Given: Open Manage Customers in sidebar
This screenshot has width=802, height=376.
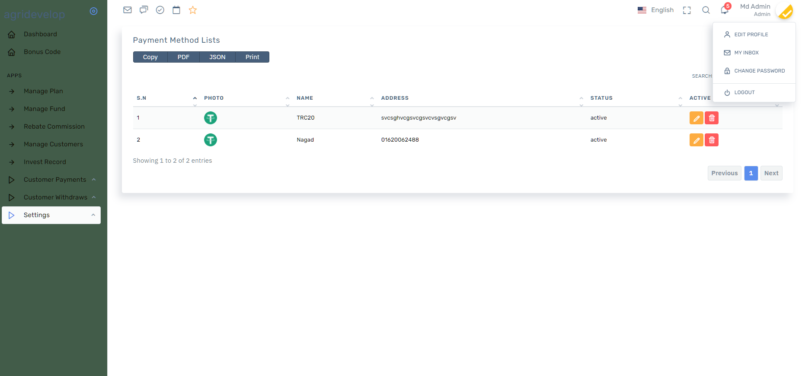Looking at the screenshot, I should click(x=53, y=144).
